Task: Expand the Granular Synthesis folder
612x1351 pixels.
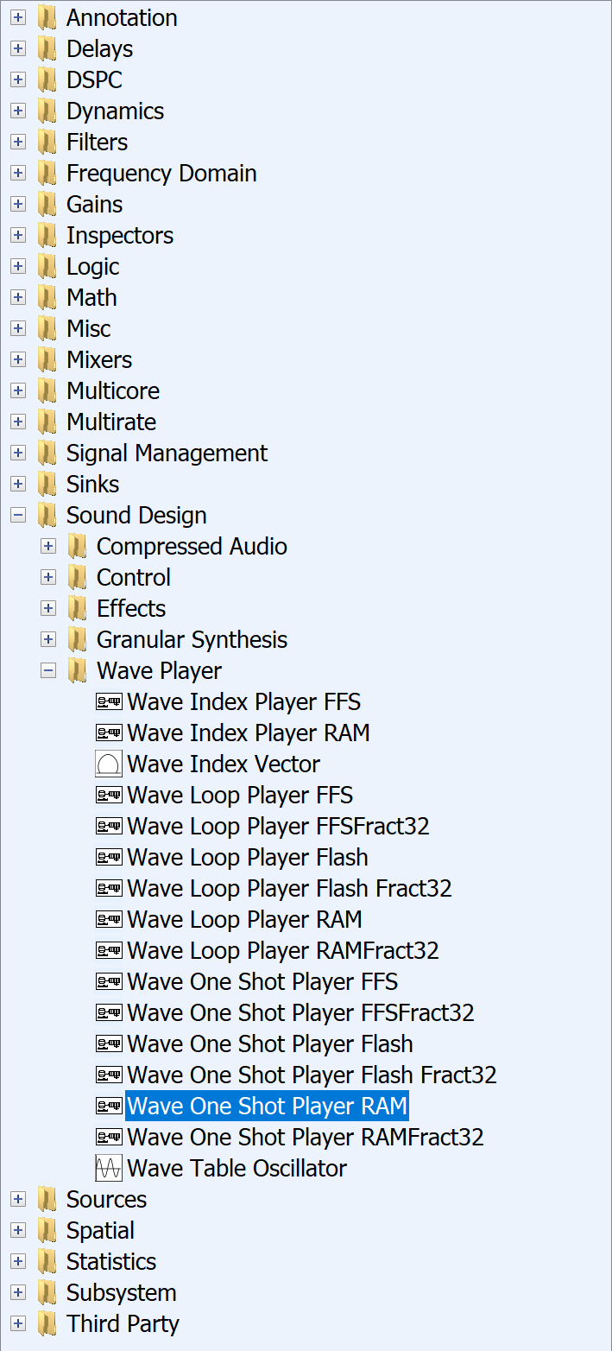Action: click(x=48, y=640)
